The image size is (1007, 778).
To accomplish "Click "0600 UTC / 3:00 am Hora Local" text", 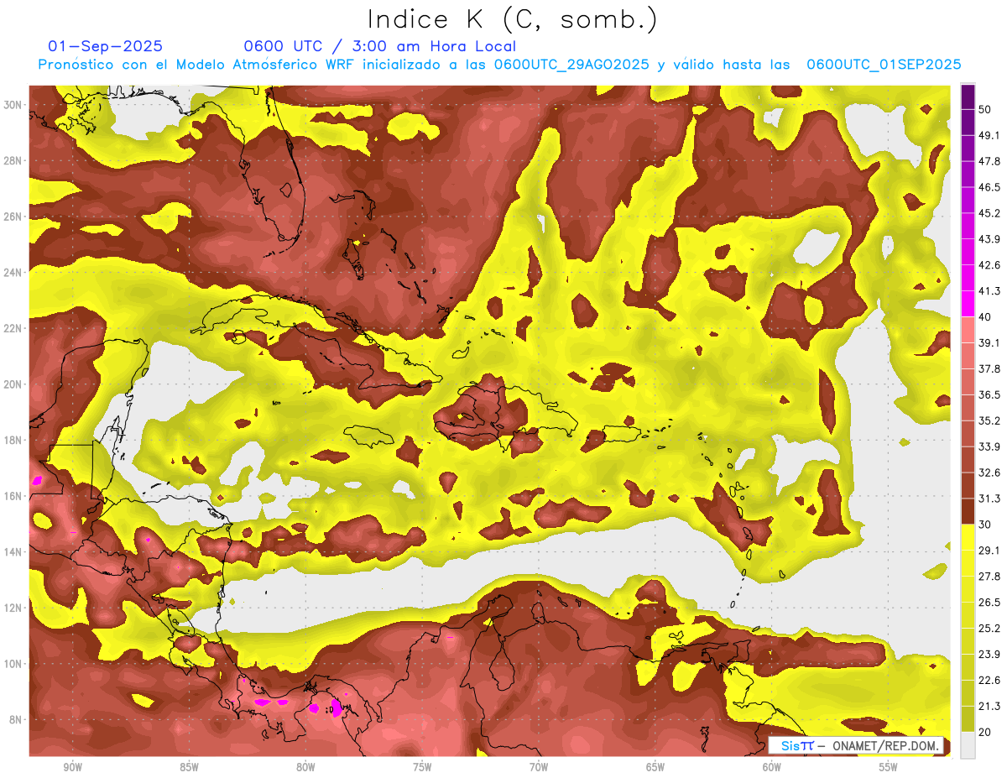I will point(379,46).
